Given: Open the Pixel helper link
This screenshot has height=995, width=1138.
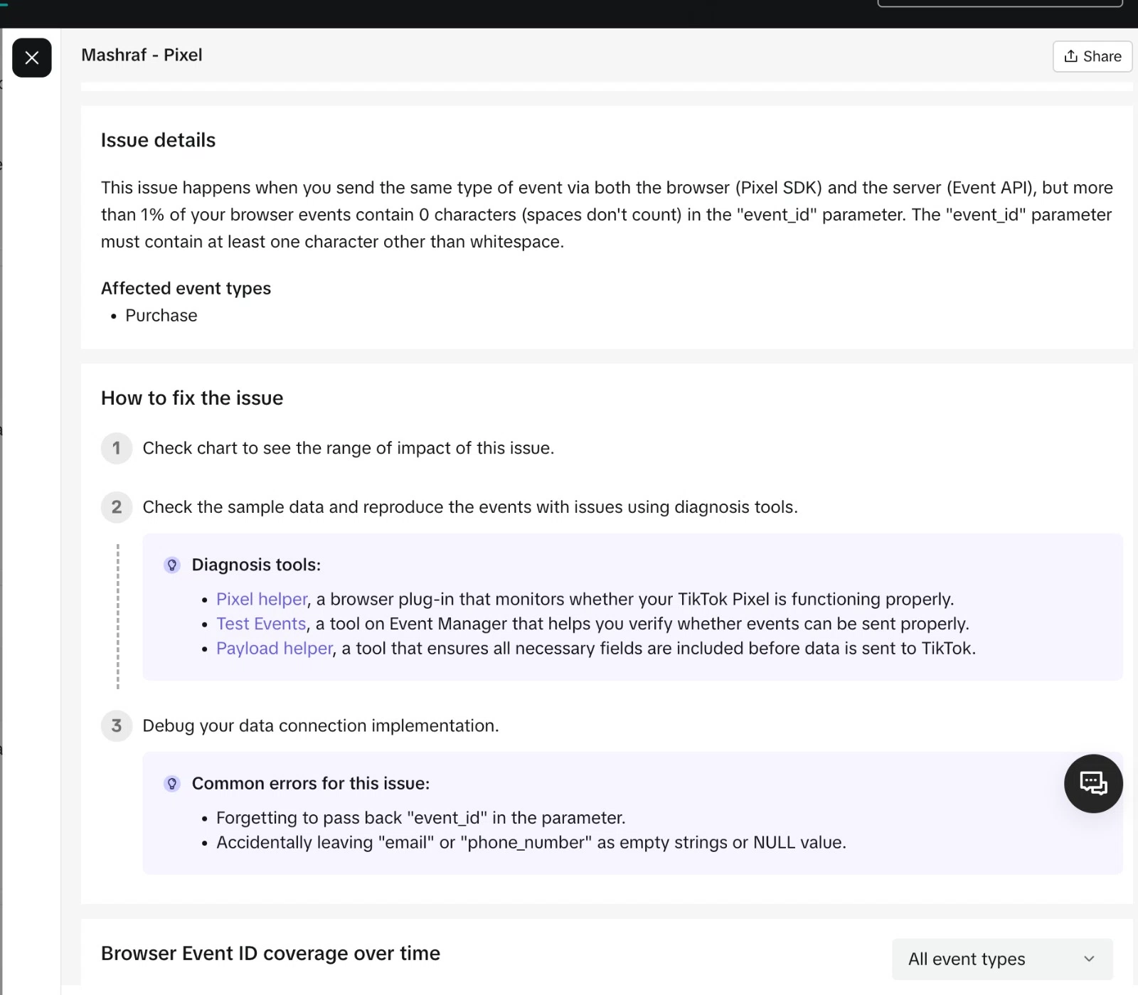Looking at the screenshot, I should tap(262, 599).
